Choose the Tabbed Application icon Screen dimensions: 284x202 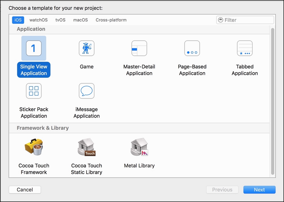click(x=245, y=48)
